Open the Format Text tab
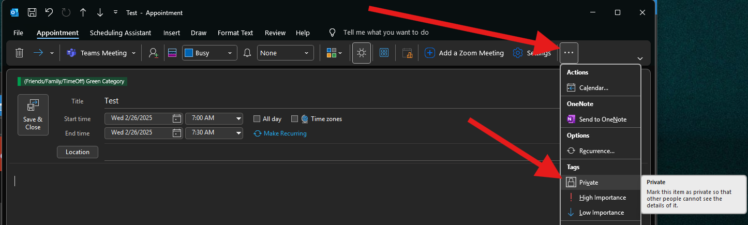This screenshot has width=748, height=225. click(x=235, y=33)
